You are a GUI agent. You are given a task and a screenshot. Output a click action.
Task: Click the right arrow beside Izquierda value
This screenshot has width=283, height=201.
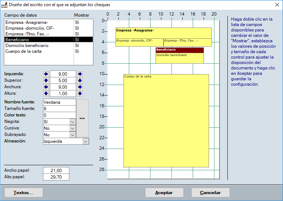coord(80,74)
